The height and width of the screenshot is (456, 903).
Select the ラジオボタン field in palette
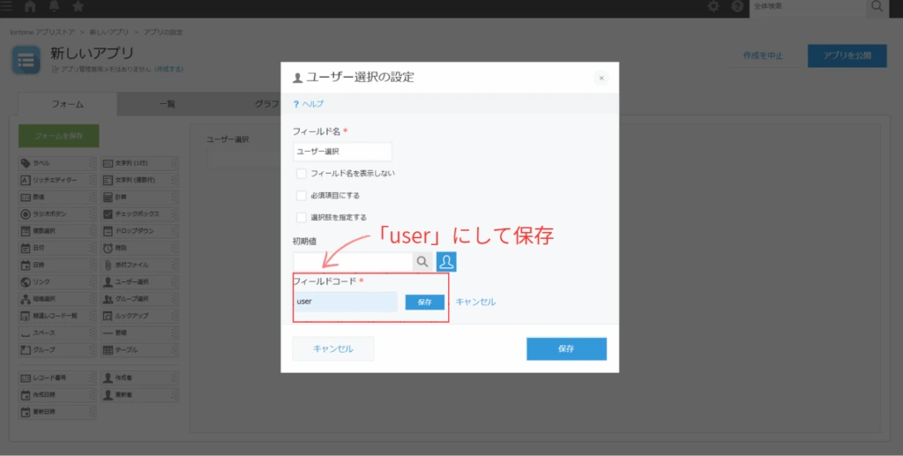click(57, 214)
